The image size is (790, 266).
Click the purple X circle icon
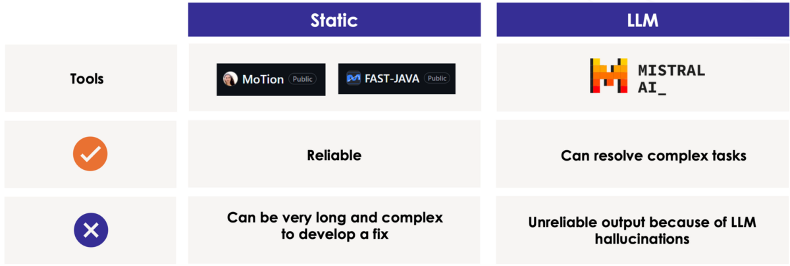point(90,230)
